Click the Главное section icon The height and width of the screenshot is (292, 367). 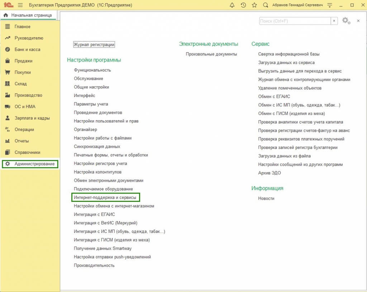pos(8,26)
